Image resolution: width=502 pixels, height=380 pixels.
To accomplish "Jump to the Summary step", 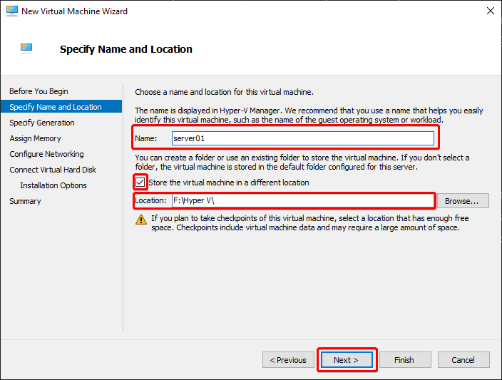I will 25,201.
